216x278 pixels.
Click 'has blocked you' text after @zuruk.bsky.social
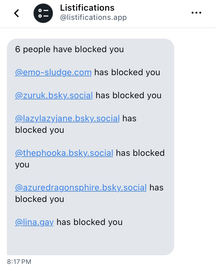click(x=128, y=95)
